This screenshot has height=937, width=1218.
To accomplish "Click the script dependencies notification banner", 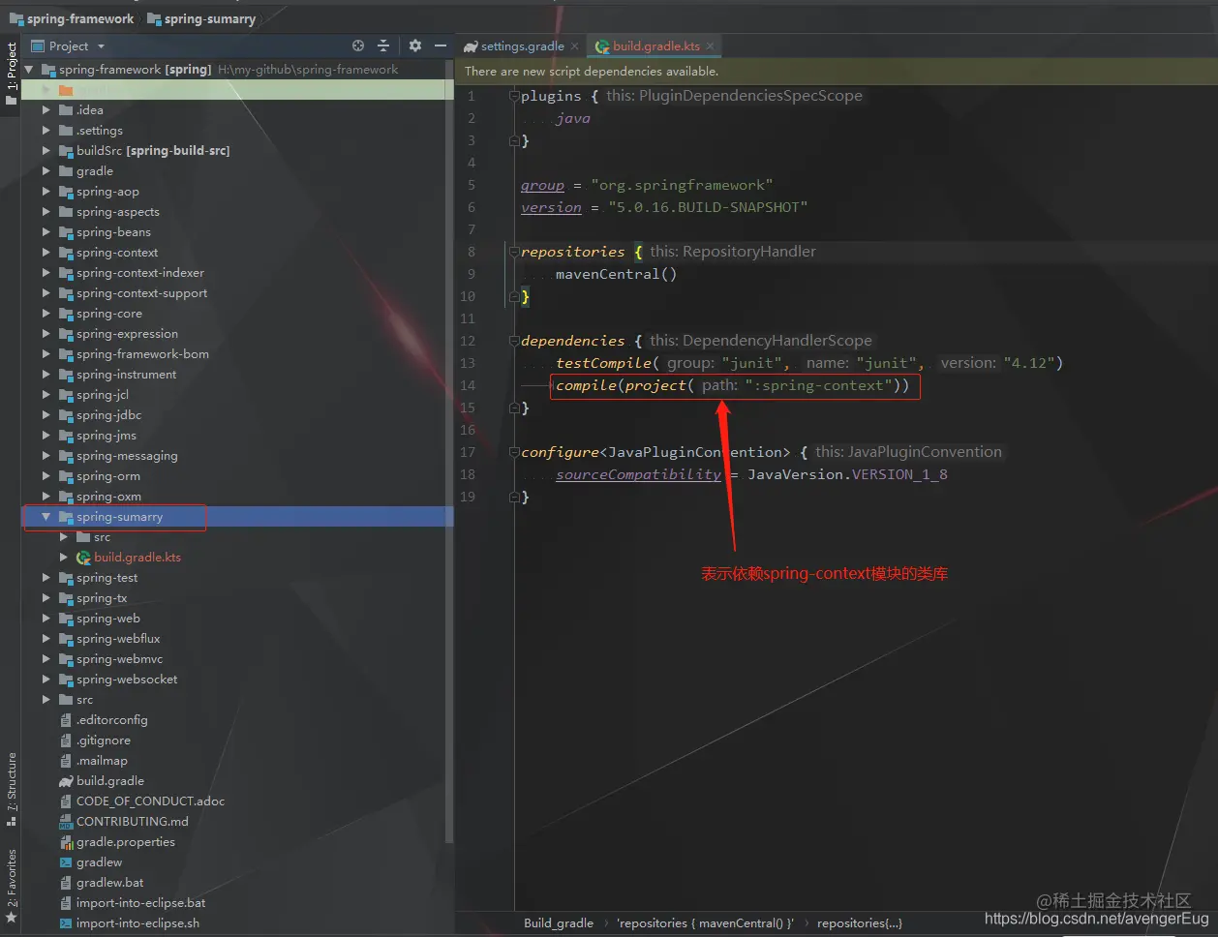I will [x=837, y=72].
